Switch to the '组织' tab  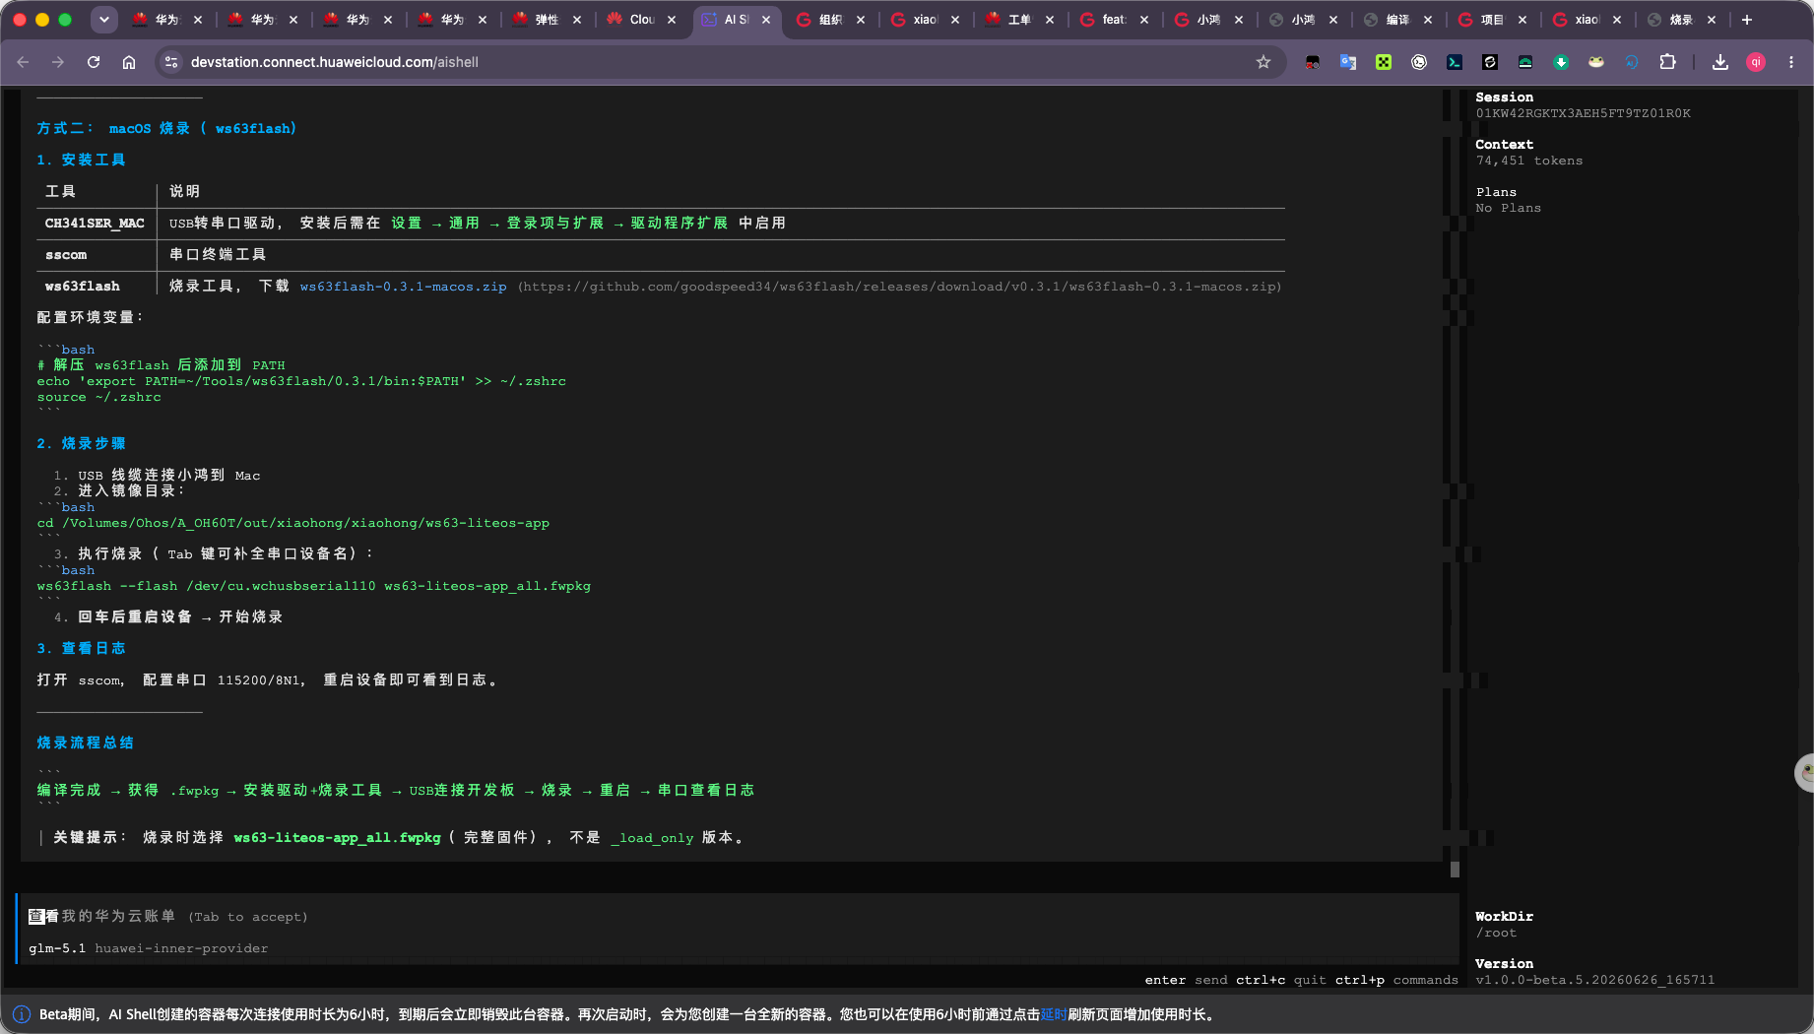[x=830, y=20]
